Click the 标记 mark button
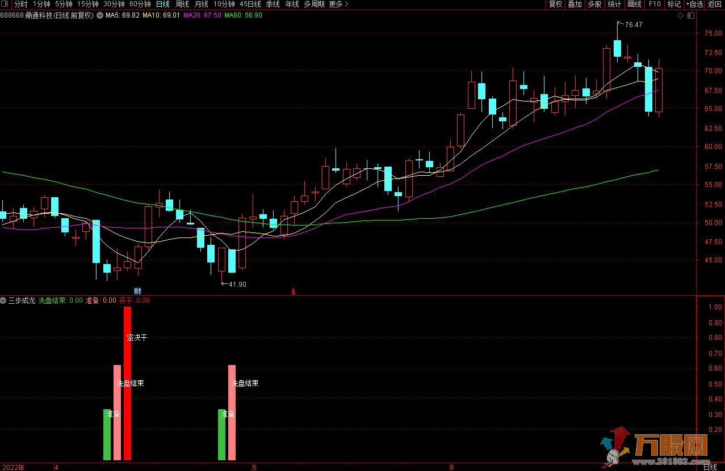The width and height of the screenshot is (725, 471). (674, 4)
